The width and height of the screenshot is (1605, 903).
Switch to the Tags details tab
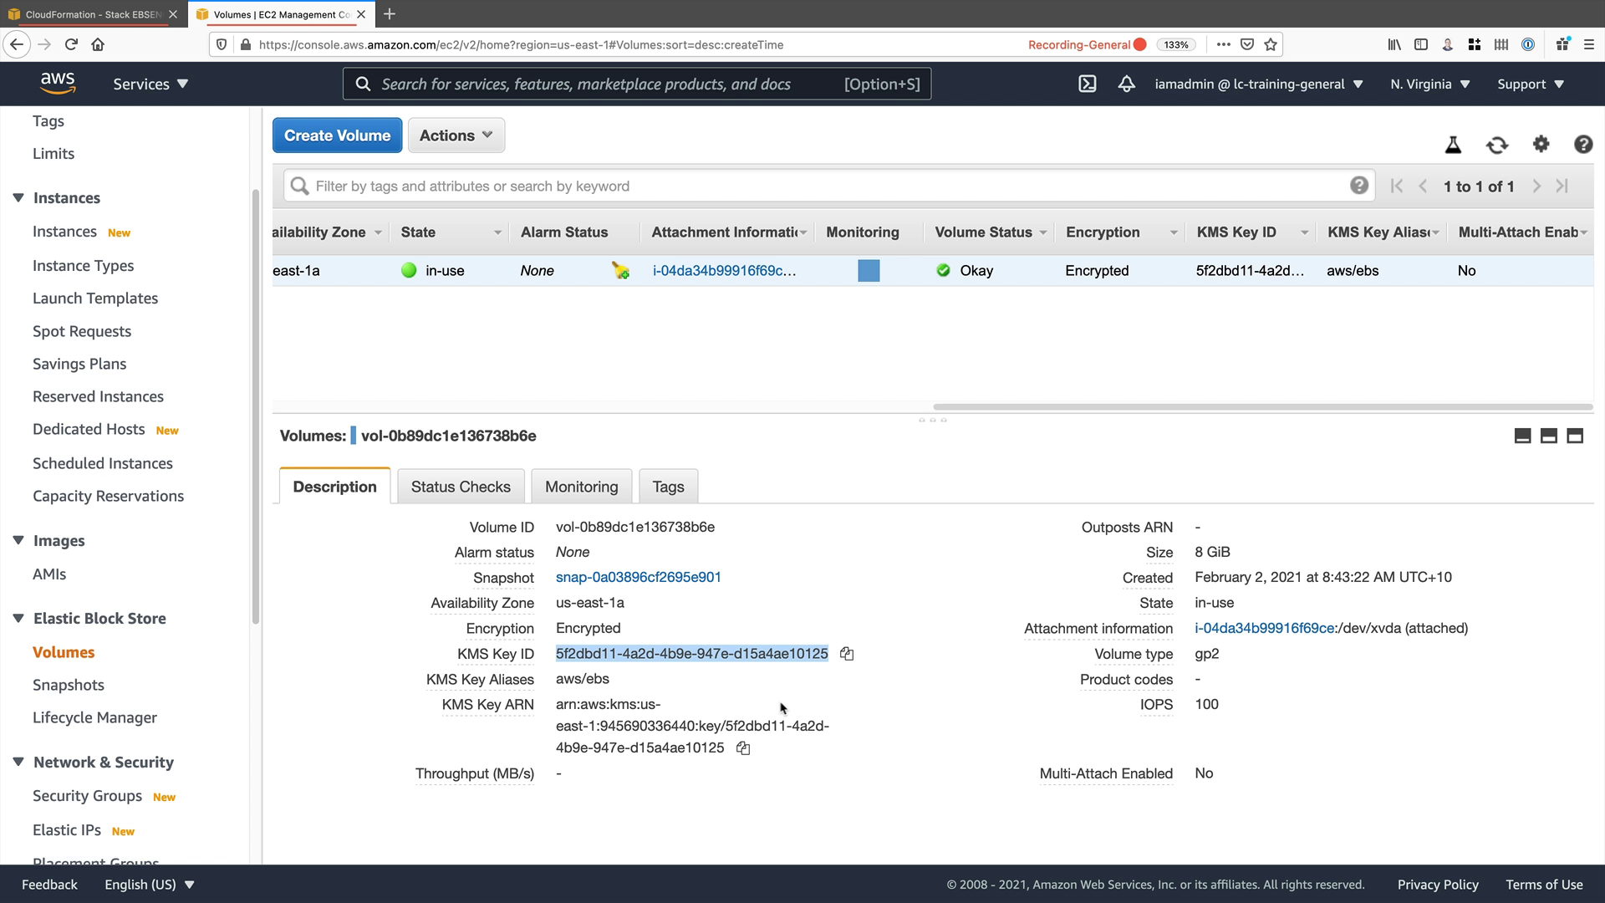[668, 487]
